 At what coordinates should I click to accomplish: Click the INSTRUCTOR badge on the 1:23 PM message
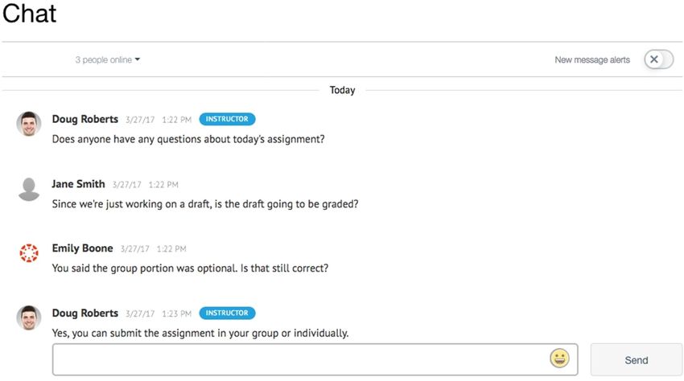[227, 313]
